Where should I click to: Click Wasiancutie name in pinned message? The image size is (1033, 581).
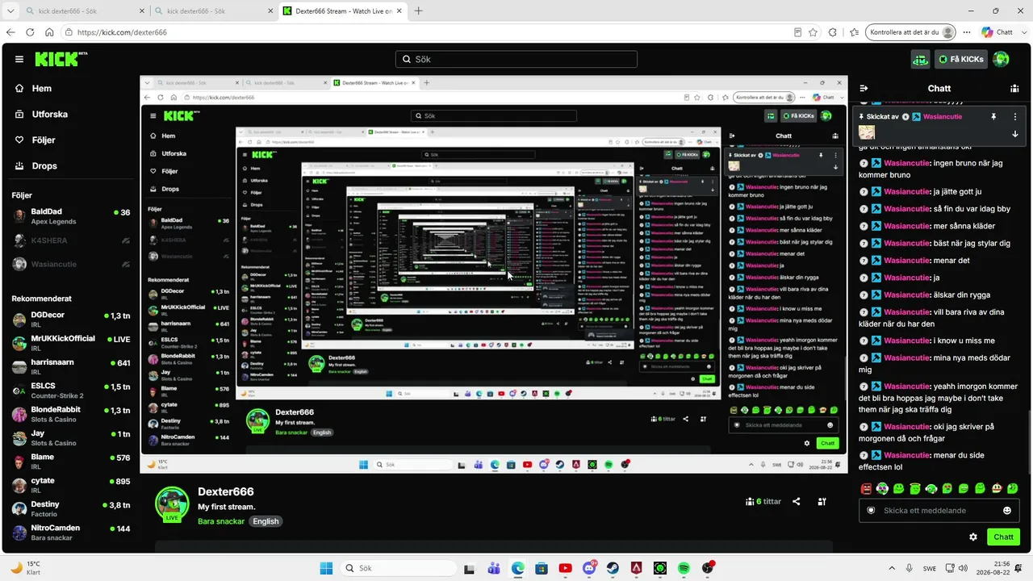pos(942,117)
